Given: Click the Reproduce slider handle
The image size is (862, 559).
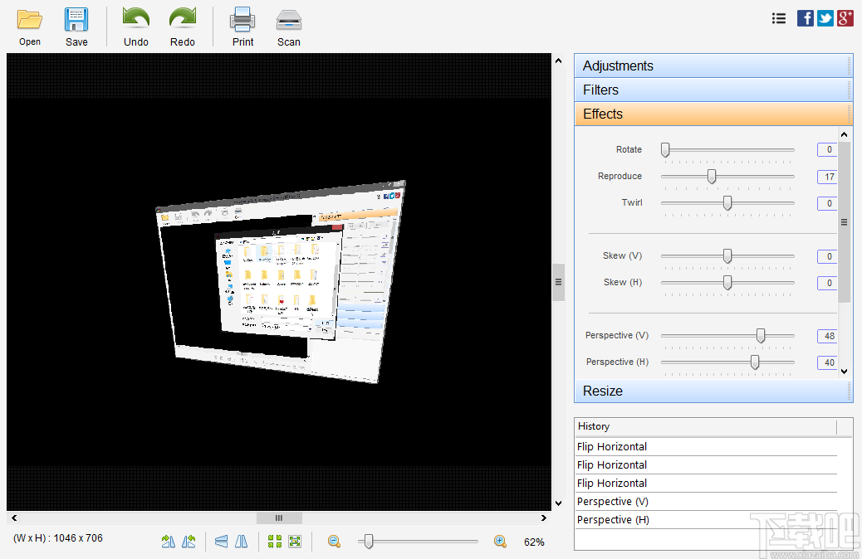Looking at the screenshot, I should pos(712,177).
